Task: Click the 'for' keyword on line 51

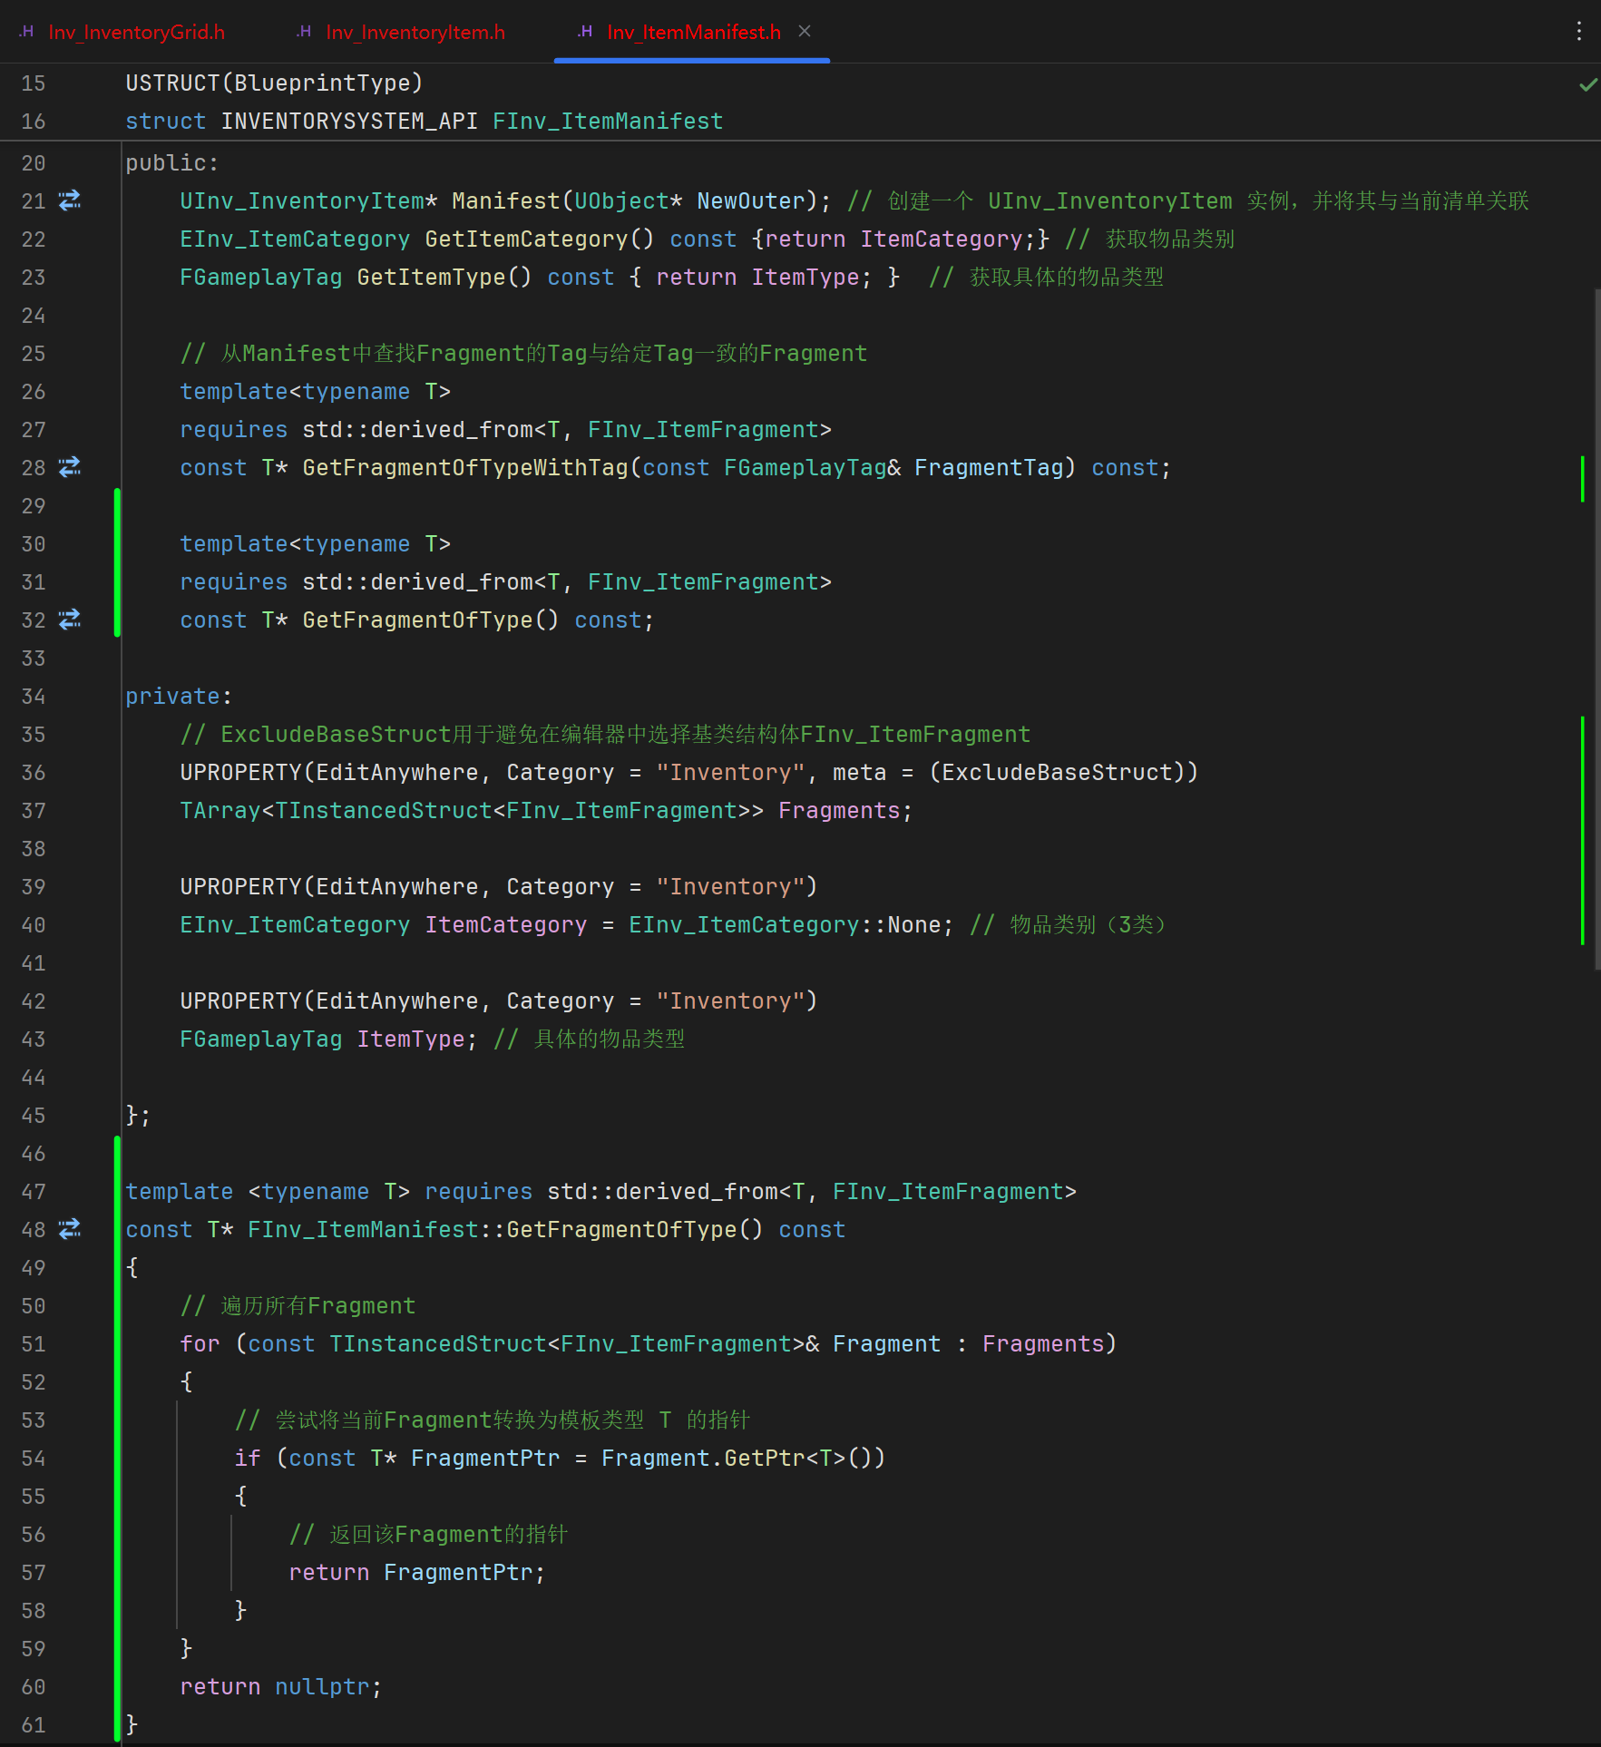Action: 200,1344
